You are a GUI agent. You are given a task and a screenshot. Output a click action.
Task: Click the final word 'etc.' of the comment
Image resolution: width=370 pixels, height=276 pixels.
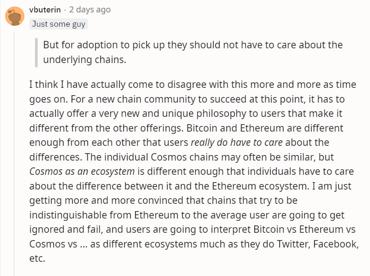click(37, 259)
